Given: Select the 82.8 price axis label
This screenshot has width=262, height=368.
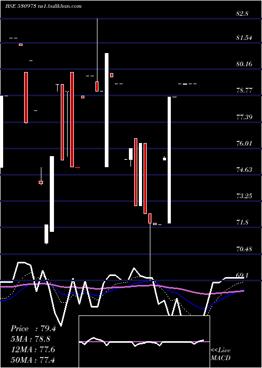Looking at the screenshot, I should click(x=242, y=14).
